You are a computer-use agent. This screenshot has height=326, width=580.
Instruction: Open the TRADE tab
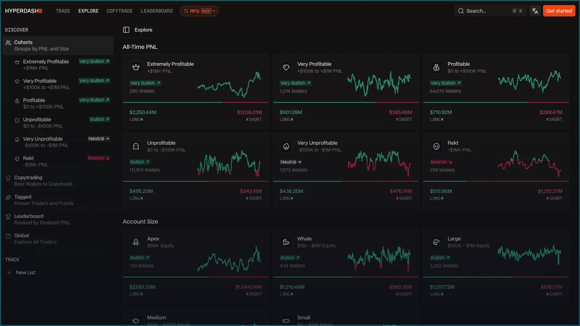pos(63,11)
